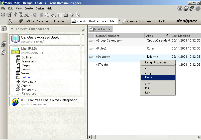Viewport: 201px width, 140px height.
Task: Open the Design menu in menu bar
Action: click(40, 8)
